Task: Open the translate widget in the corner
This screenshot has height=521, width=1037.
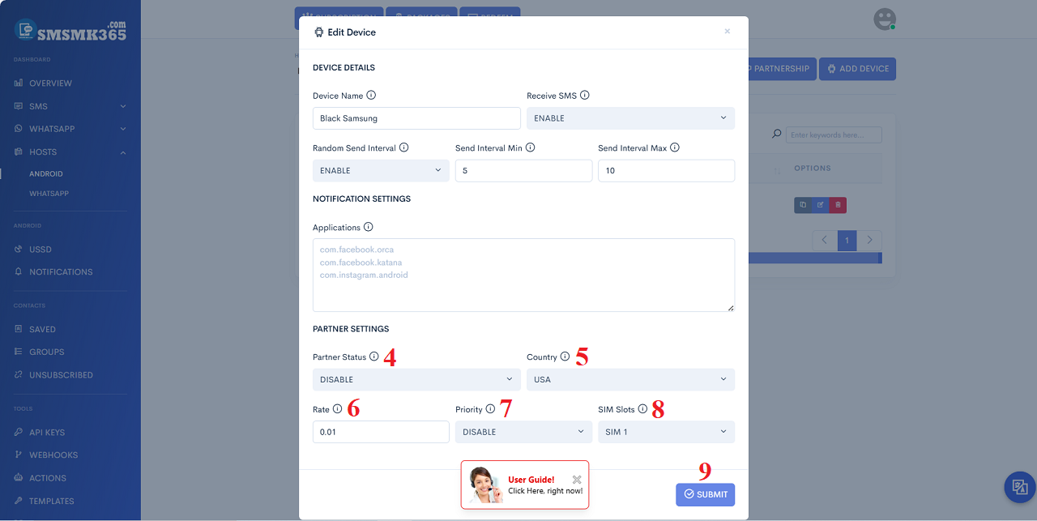Action: (1020, 487)
